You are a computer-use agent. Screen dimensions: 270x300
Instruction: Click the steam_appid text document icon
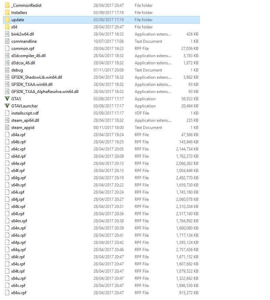pyautogui.click(x=7, y=128)
